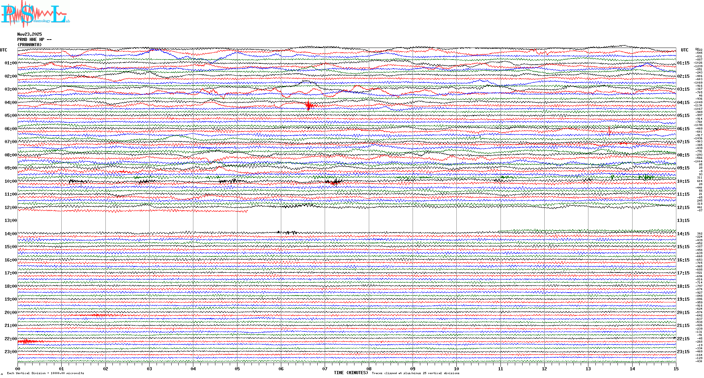Click the left UTC axis label
The width and height of the screenshot is (704, 378).
4,50
